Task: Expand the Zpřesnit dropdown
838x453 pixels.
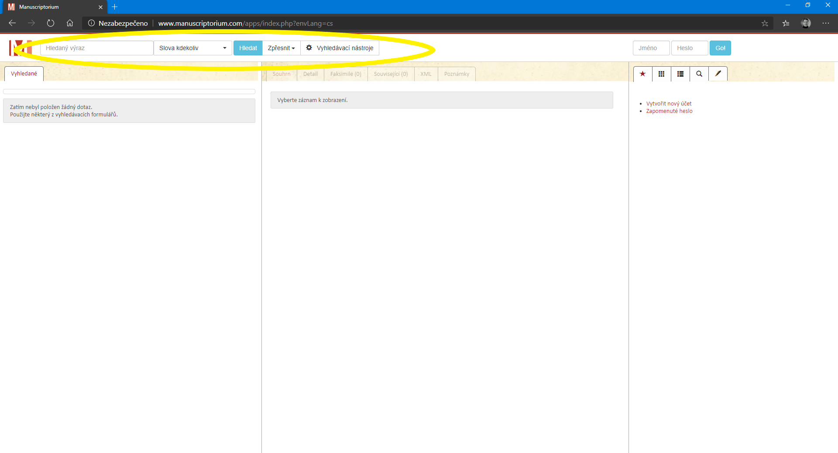Action: click(x=281, y=48)
